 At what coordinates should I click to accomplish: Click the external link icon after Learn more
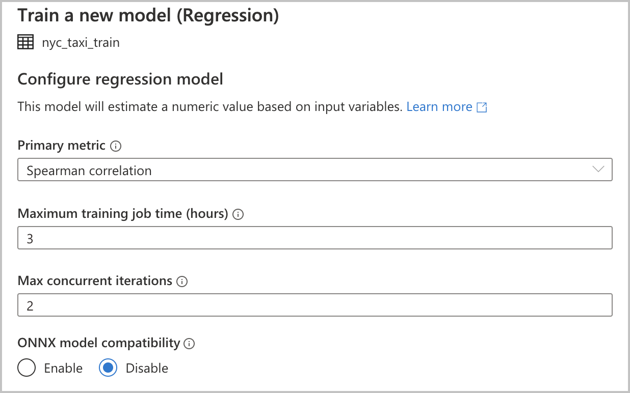tap(482, 107)
